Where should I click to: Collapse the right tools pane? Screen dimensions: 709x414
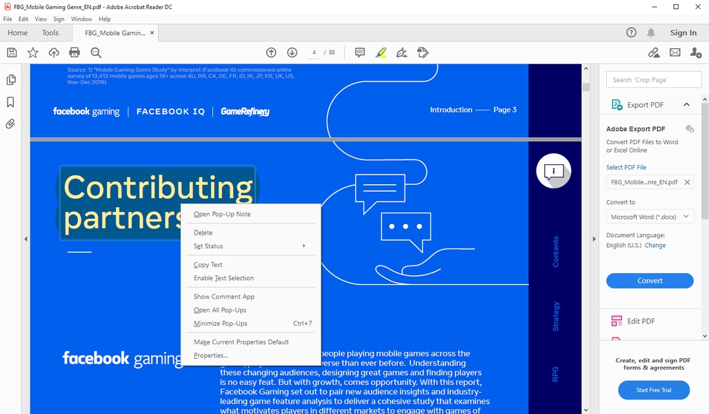tap(594, 239)
